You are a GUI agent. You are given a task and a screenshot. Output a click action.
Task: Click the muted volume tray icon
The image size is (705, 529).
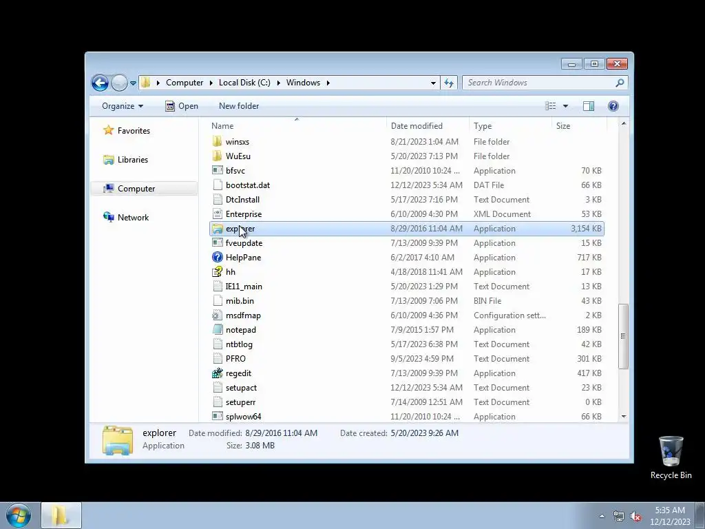635,517
